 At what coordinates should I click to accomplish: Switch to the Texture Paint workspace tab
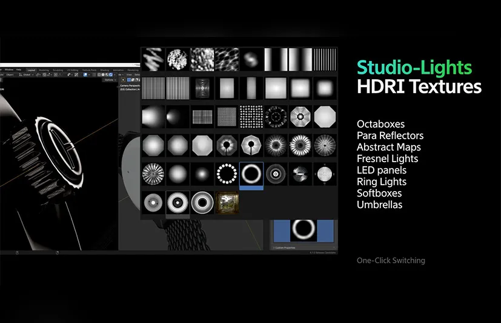point(89,70)
